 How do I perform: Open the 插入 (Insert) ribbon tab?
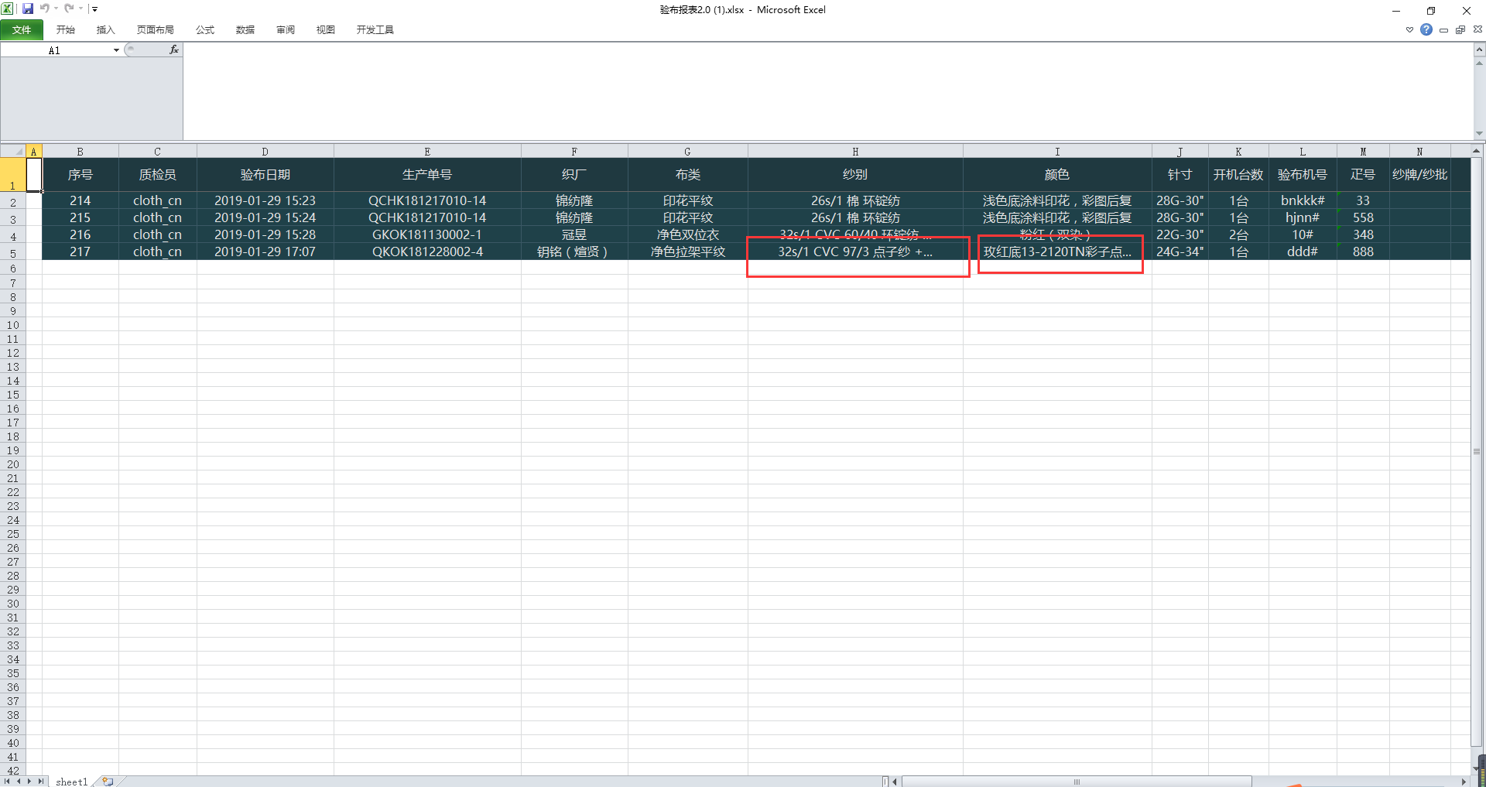(105, 29)
